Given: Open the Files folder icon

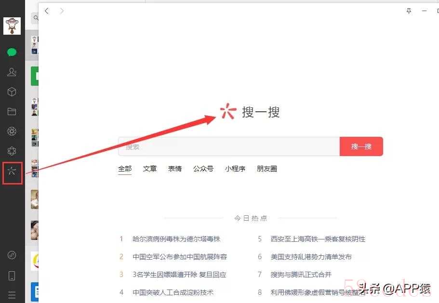Looking at the screenshot, I should (12, 112).
